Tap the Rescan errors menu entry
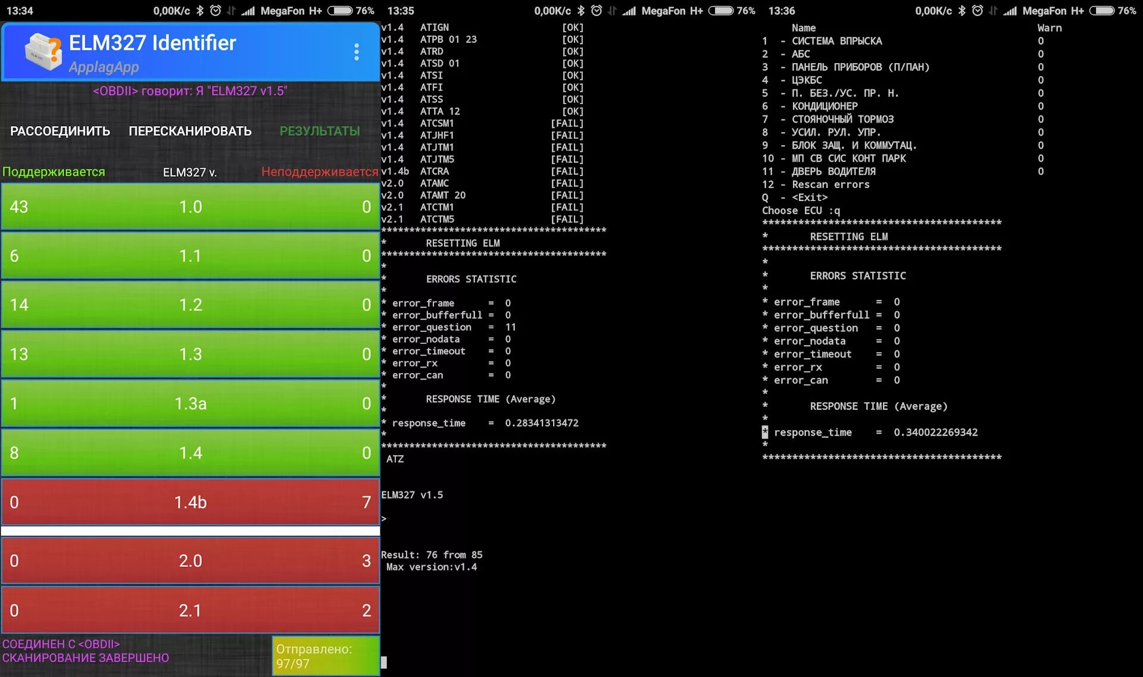Image resolution: width=1143 pixels, height=677 pixels. pos(830,184)
